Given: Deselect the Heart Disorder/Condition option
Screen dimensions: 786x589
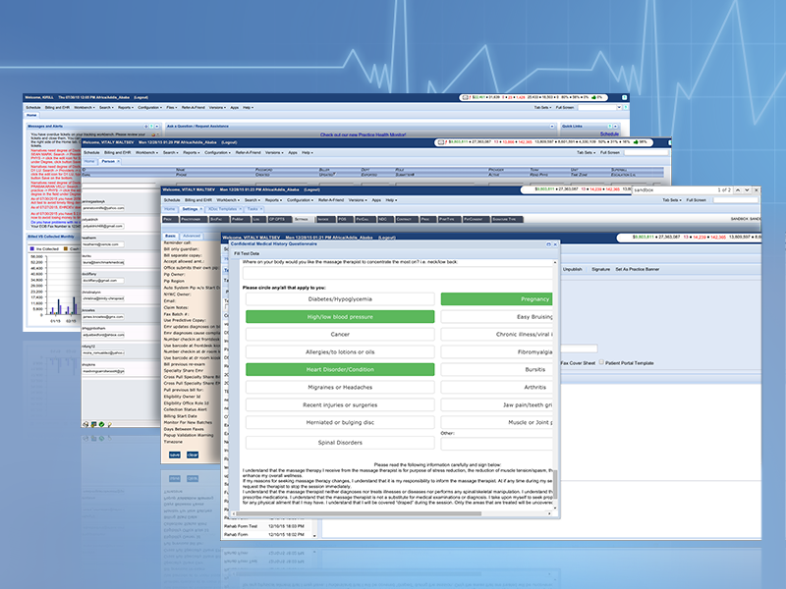Looking at the screenshot, I should [340, 369].
